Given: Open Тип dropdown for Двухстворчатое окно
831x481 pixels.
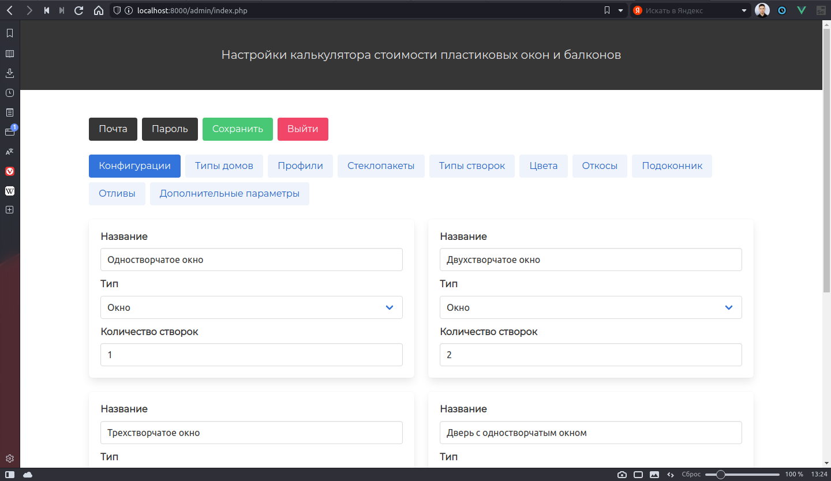Looking at the screenshot, I should [x=591, y=307].
